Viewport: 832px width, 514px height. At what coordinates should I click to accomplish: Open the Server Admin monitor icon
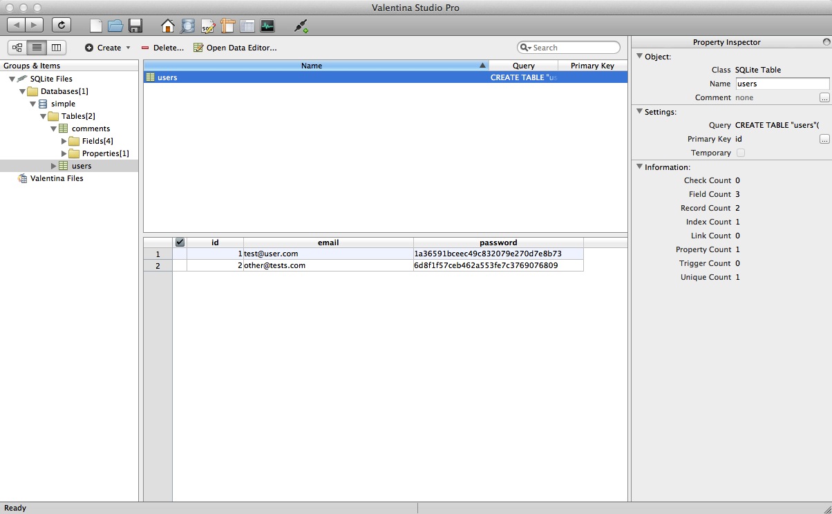tap(267, 26)
